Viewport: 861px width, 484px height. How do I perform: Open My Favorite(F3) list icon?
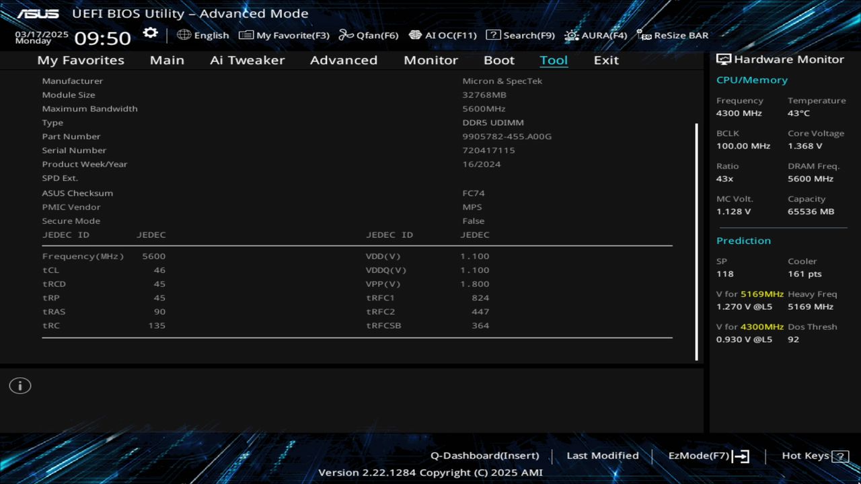click(246, 35)
